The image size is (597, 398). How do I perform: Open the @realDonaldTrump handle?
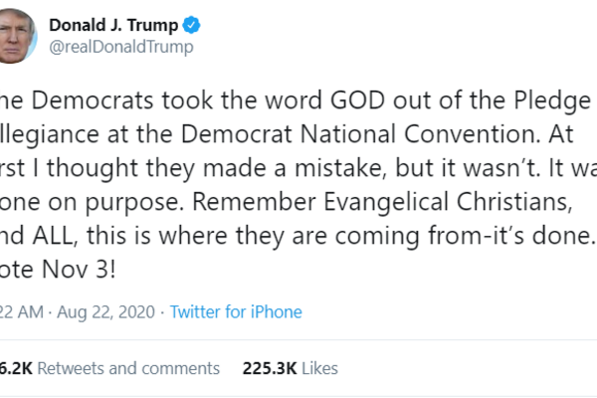tap(120, 47)
